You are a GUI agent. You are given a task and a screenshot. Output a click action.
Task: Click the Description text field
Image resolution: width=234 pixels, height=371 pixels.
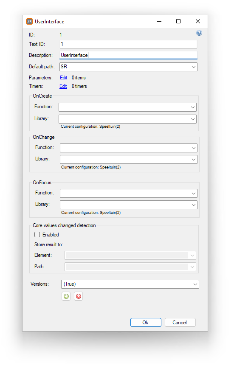click(128, 55)
